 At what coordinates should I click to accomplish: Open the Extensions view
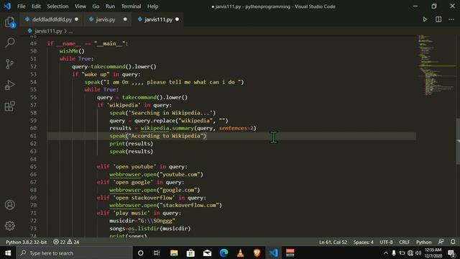click(x=9, y=106)
